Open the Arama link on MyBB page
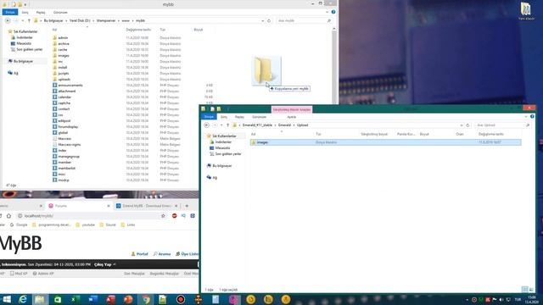The width and height of the screenshot is (543, 305). (162, 254)
